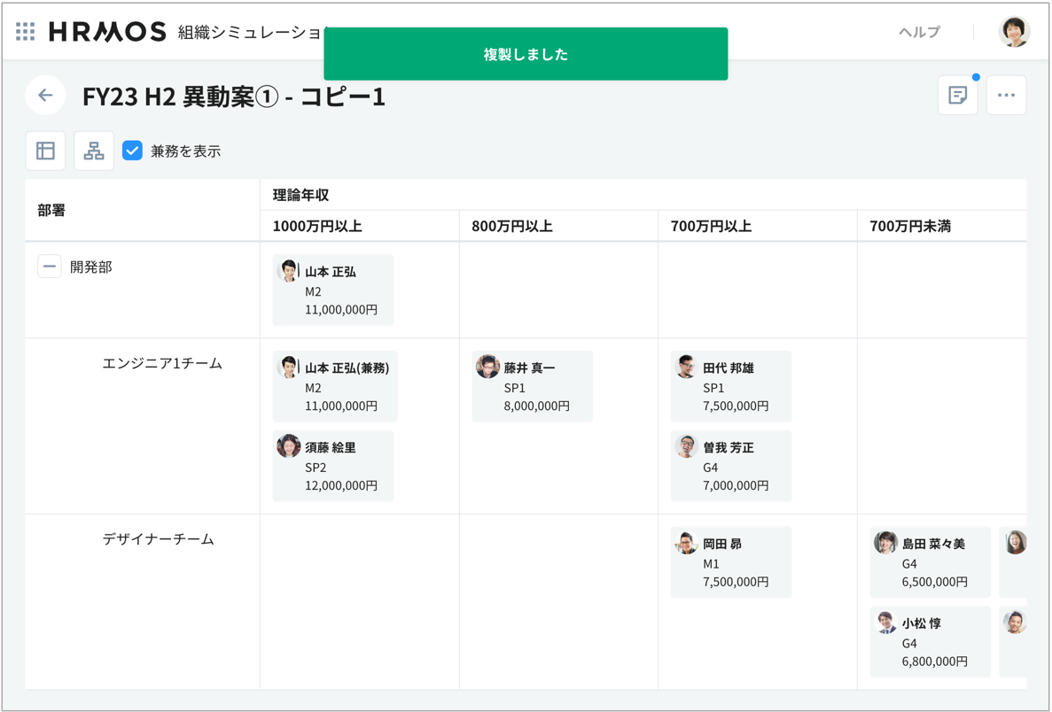The image size is (1052, 712).
Task: Select 須藤 絵里 employee card
Action: click(333, 466)
